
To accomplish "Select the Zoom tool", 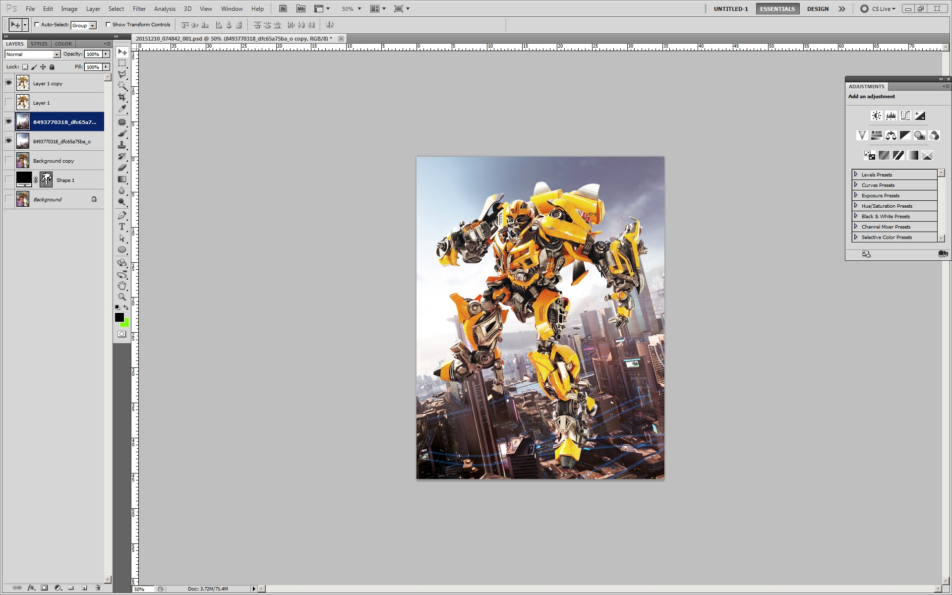I will coord(122,297).
